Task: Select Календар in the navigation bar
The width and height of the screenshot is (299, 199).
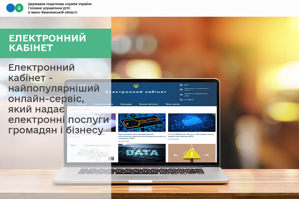Action: 126,104
